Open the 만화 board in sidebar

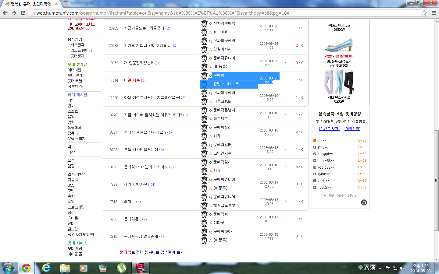click(x=71, y=106)
